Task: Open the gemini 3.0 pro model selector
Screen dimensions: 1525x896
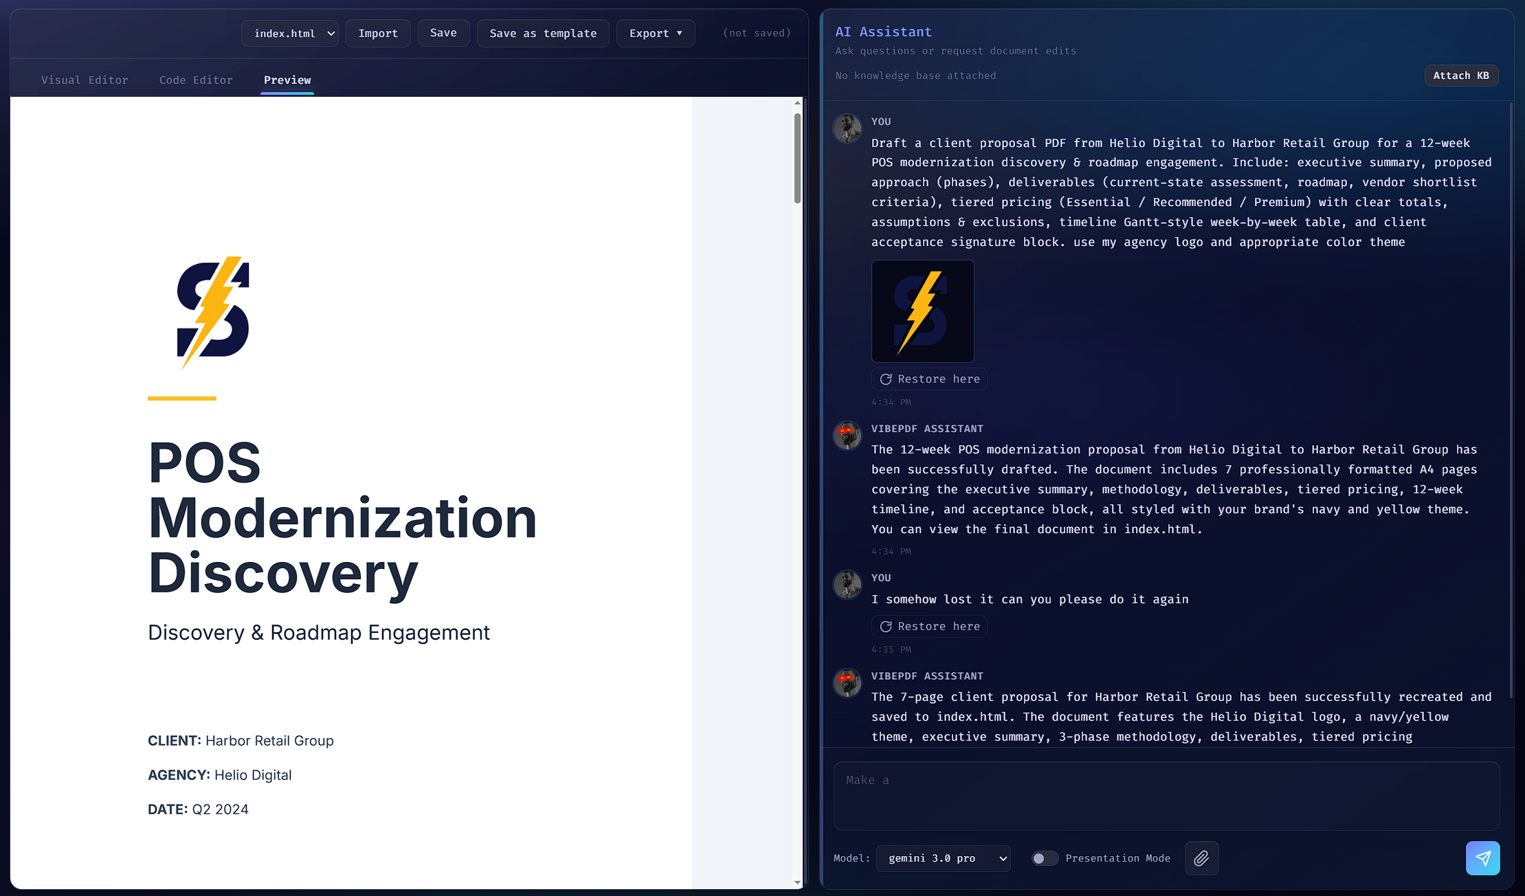Action: click(944, 858)
